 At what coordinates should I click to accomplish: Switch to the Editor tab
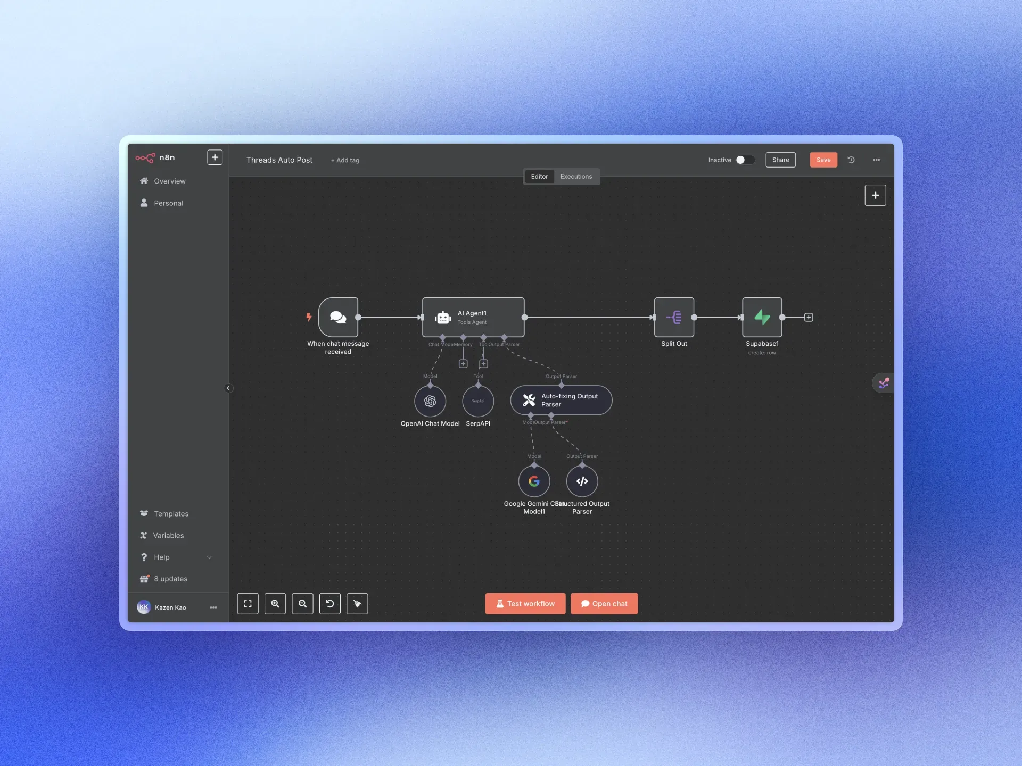pos(539,177)
